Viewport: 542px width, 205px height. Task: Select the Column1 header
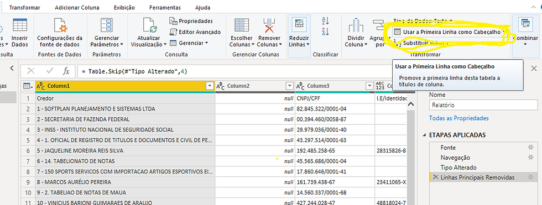125,86
